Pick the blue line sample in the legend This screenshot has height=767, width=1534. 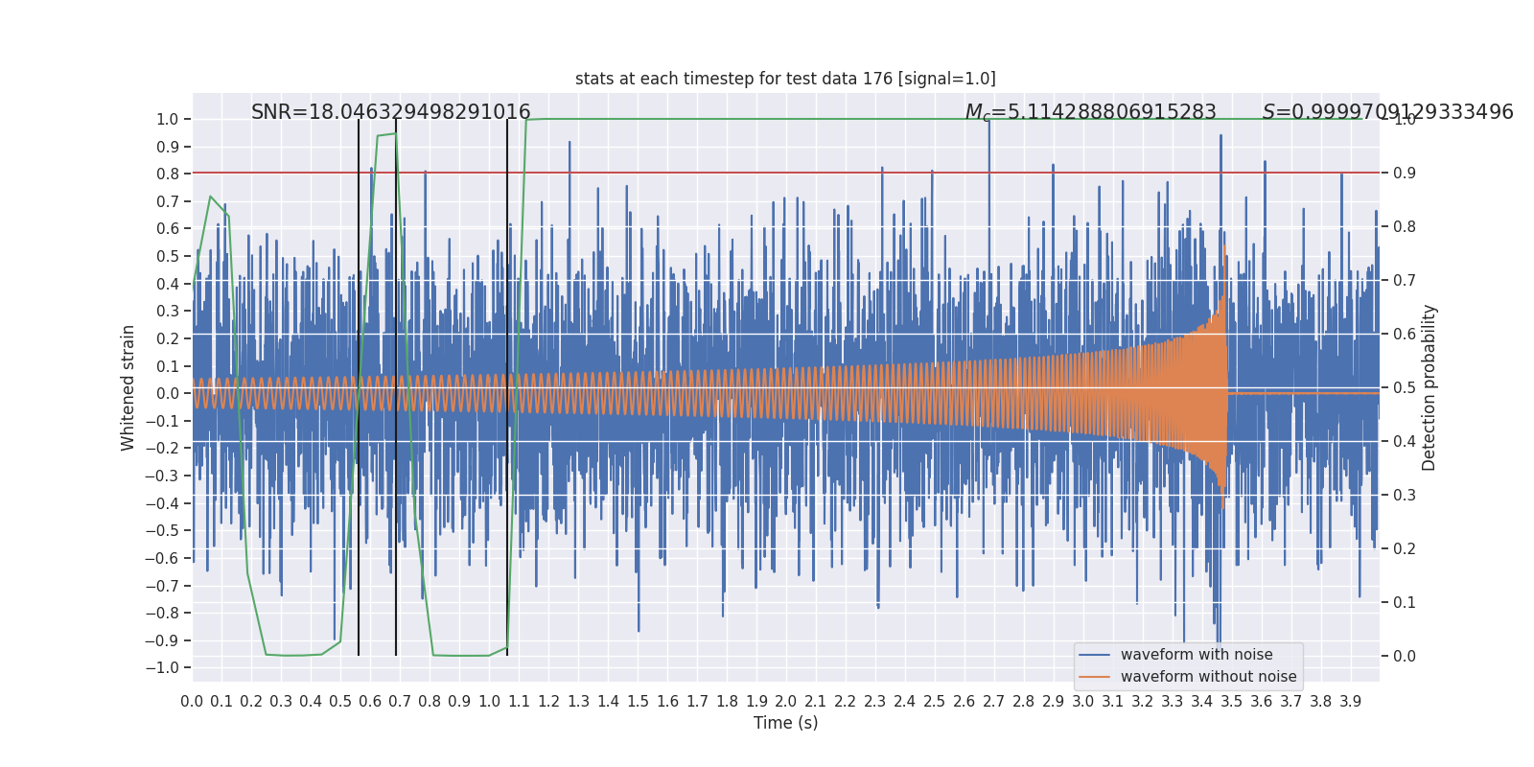click(1094, 655)
